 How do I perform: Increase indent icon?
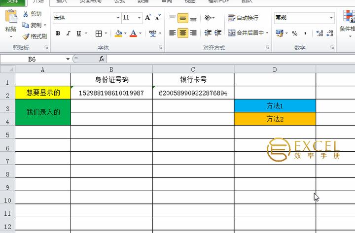[218, 33]
